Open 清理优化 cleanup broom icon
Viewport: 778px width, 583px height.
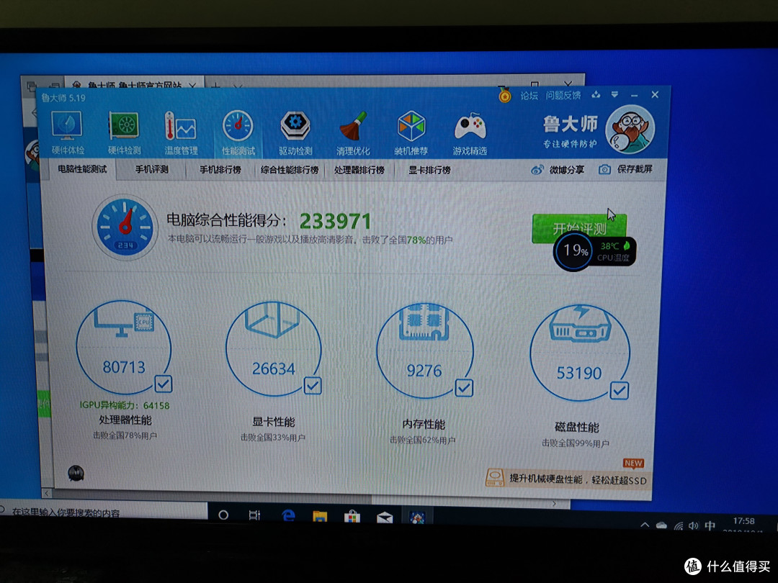click(353, 133)
